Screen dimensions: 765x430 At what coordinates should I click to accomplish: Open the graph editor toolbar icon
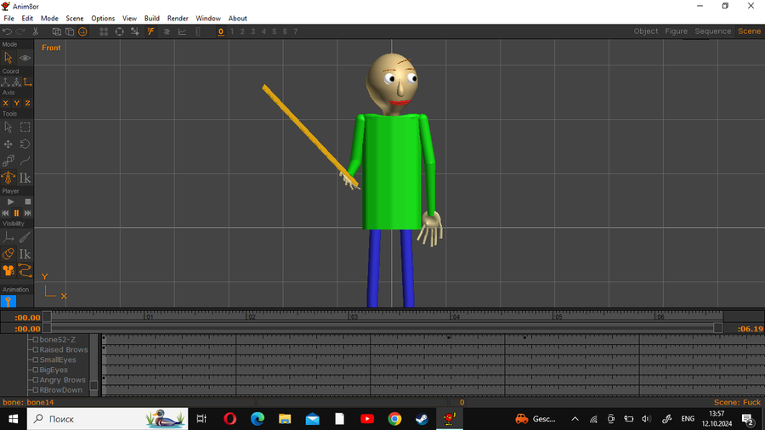click(x=182, y=31)
